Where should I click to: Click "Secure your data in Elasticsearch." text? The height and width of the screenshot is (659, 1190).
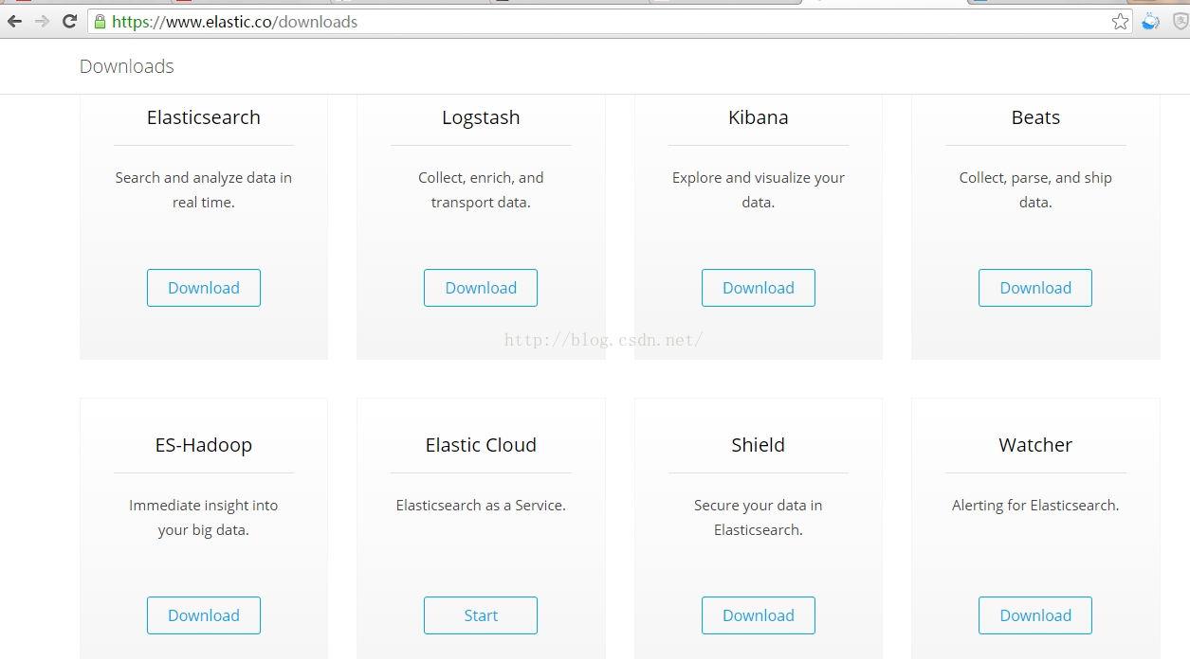[759, 517]
